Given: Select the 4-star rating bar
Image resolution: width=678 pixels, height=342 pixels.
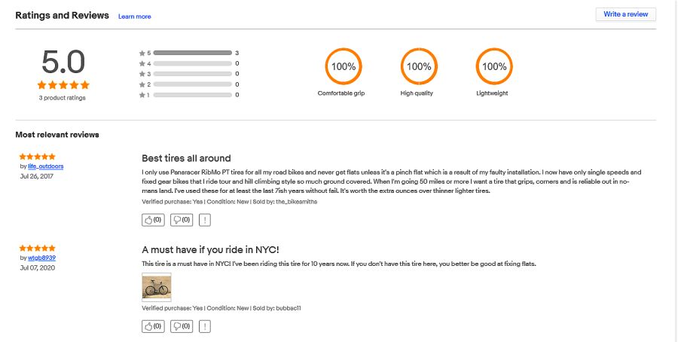Looking at the screenshot, I should pyautogui.click(x=189, y=63).
